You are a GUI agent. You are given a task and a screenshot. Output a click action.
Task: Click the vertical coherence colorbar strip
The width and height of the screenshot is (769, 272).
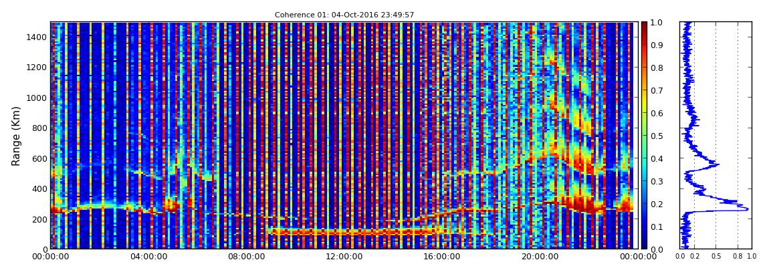643,135
